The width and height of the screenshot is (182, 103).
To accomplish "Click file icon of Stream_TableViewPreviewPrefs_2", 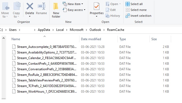I will coord(14,80).
